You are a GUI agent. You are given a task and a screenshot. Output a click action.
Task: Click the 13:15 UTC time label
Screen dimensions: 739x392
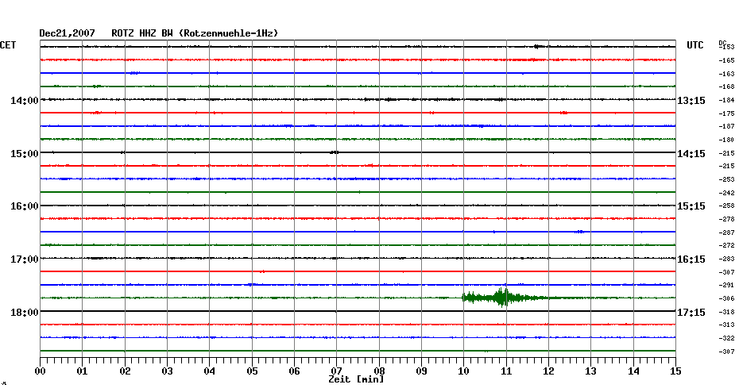pos(691,101)
